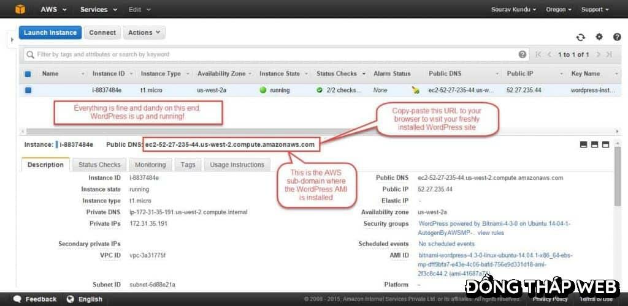This screenshot has height=306, width=628.
Task: Sort by the Availability Zone column
Action: (x=221, y=73)
